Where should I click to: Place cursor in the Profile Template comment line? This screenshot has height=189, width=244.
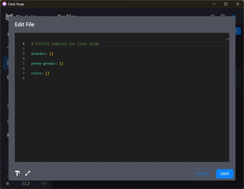[65, 44]
